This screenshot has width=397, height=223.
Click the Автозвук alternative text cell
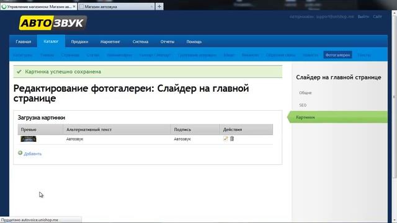pos(74,139)
